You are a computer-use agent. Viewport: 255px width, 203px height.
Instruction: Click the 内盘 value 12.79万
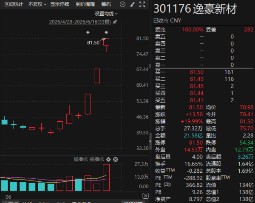tap(244, 150)
